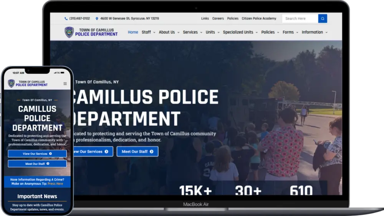384x216 pixels.
Task: Click the search magnifier button on the laptop site
Action: point(323,18)
